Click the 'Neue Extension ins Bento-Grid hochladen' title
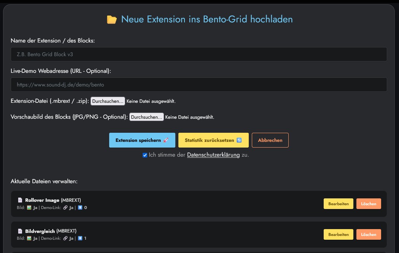Viewport: 399px width, 253px height. point(207,19)
